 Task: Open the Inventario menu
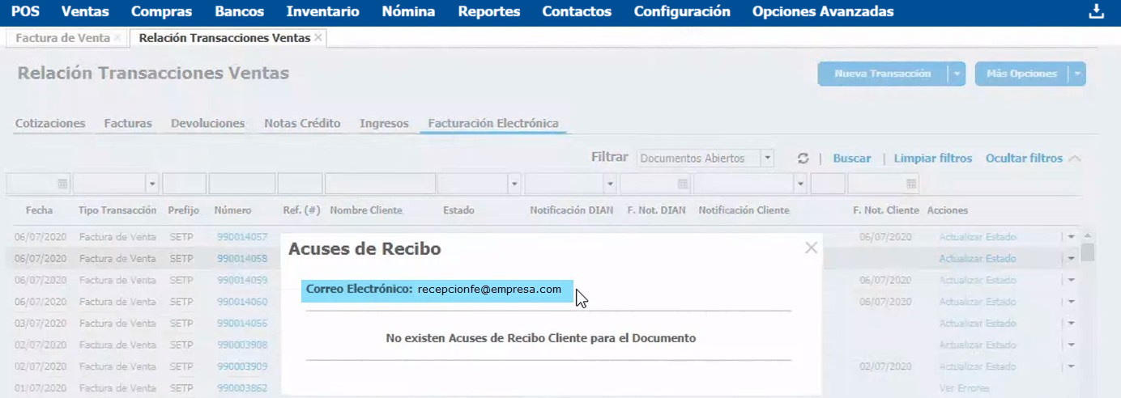click(x=322, y=11)
